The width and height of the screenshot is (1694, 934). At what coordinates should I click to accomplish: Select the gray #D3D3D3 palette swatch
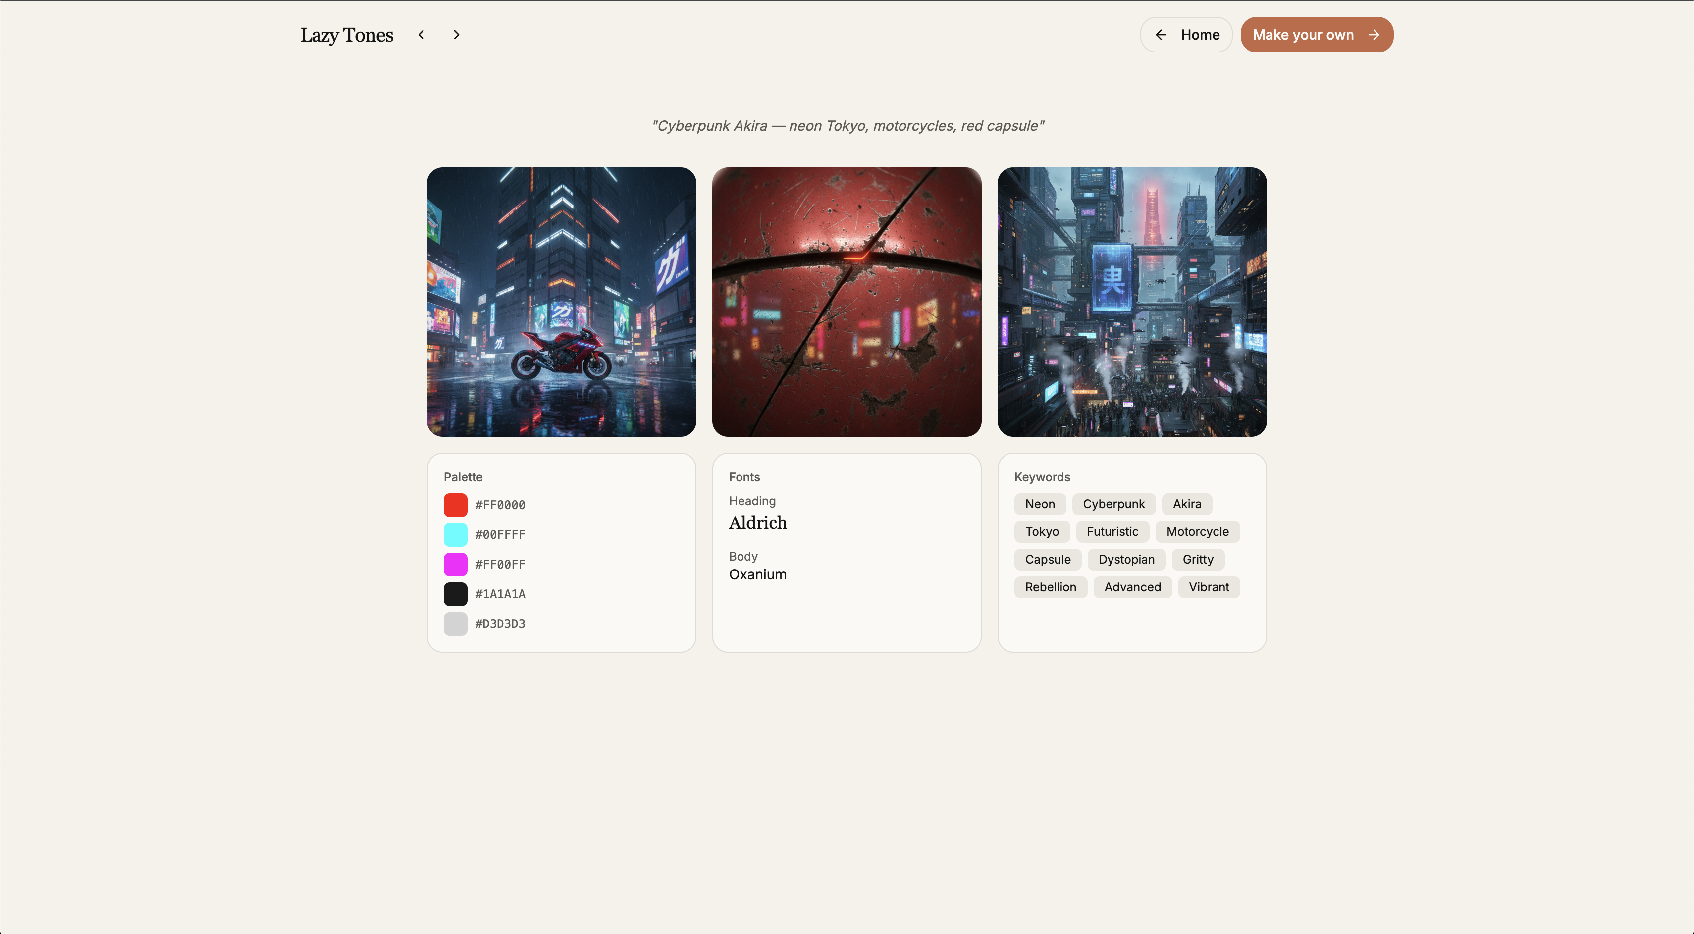pos(455,623)
